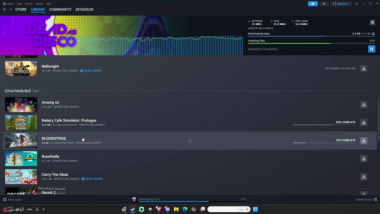Screen dimensions: 380x214
Task: Go forward with the right arrow
Action: 11,10
